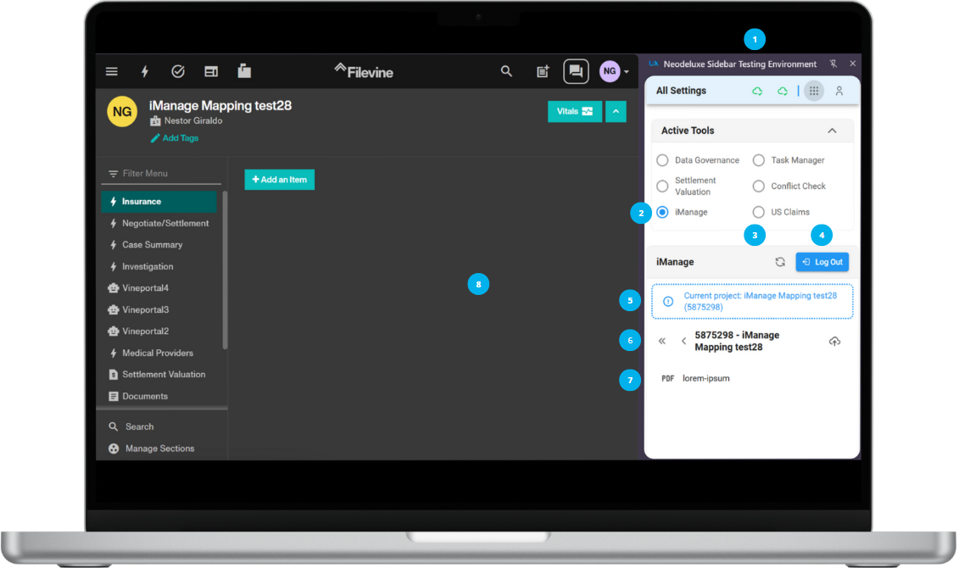This screenshot has width=959, height=568.
Task: Open the Filevine search magnifier in top bar
Action: (x=506, y=71)
